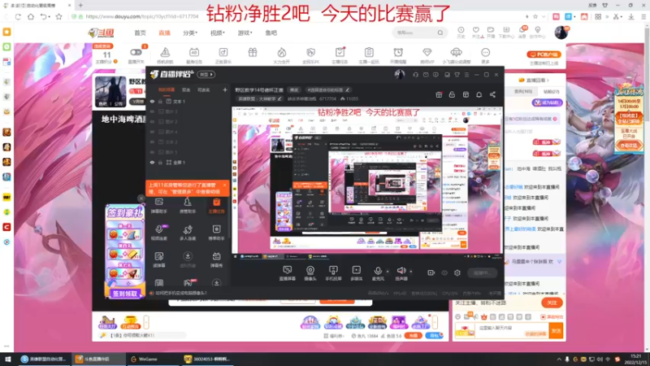Start recording with the video camera icon
The width and height of the screenshot is (650, 366).
431,272
